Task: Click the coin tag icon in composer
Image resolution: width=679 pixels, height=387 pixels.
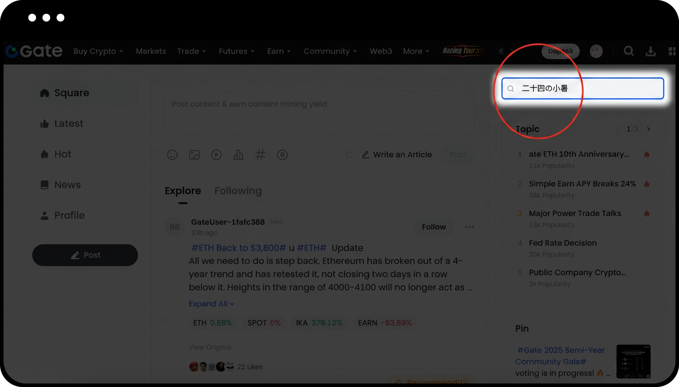Action: pyautogui.click(x=282, y=155)
